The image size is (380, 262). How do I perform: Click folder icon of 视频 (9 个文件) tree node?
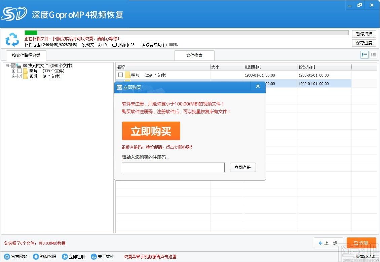point(26,76)
